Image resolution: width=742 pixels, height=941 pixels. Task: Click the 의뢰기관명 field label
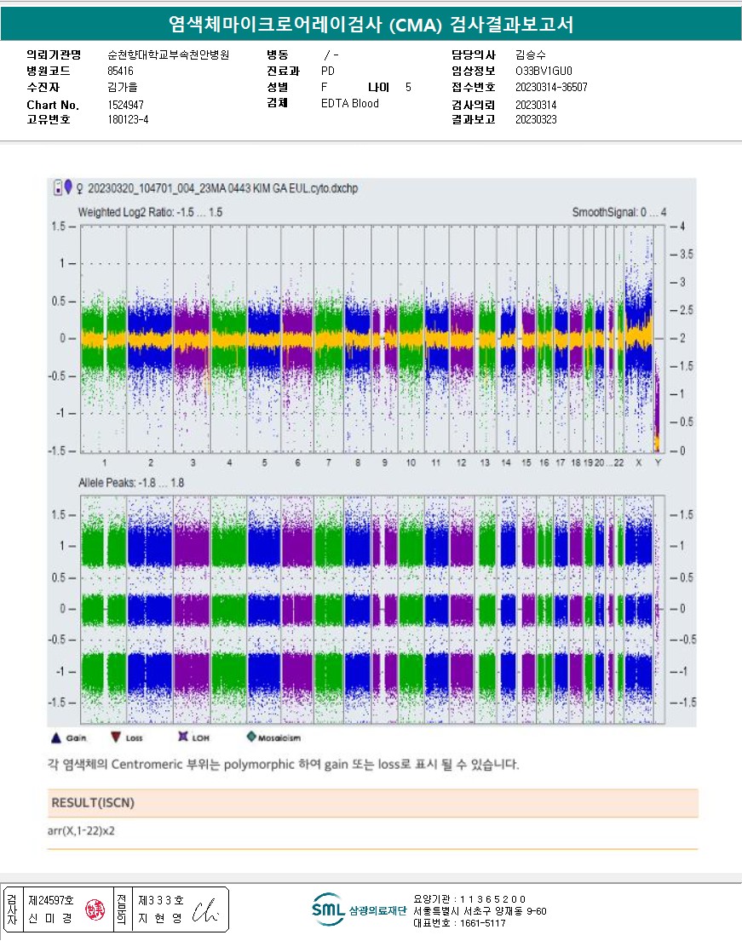[x=54, y=55]
